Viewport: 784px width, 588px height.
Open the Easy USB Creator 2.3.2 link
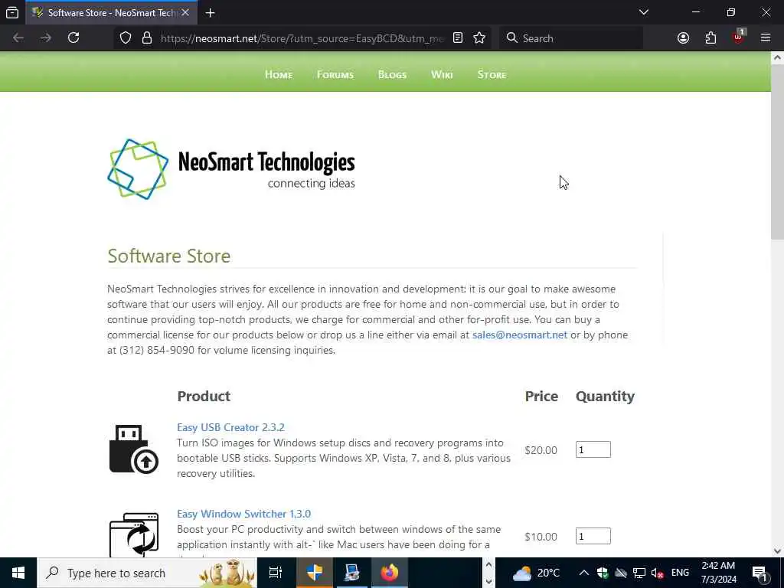tap(230, 427)
